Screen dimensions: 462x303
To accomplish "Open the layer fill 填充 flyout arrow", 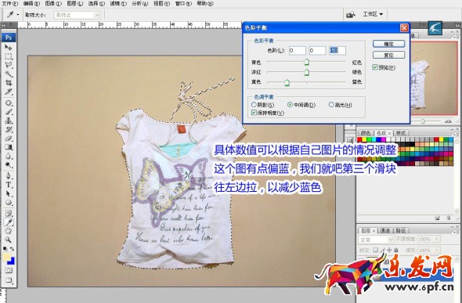I will (x=437, y=251).
